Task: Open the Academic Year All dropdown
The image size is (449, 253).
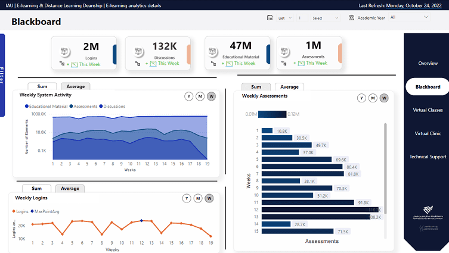Action: pyautogui.click(x=410, y=17)
